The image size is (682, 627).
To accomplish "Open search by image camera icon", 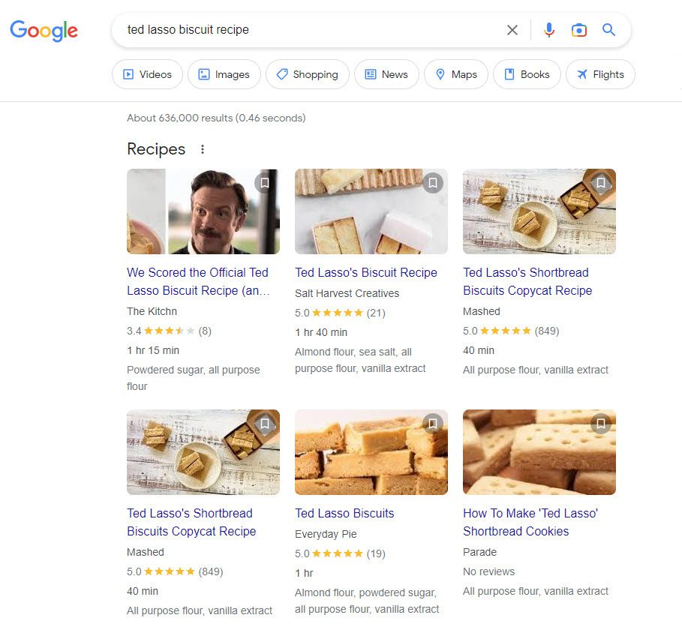I will 578,30.
